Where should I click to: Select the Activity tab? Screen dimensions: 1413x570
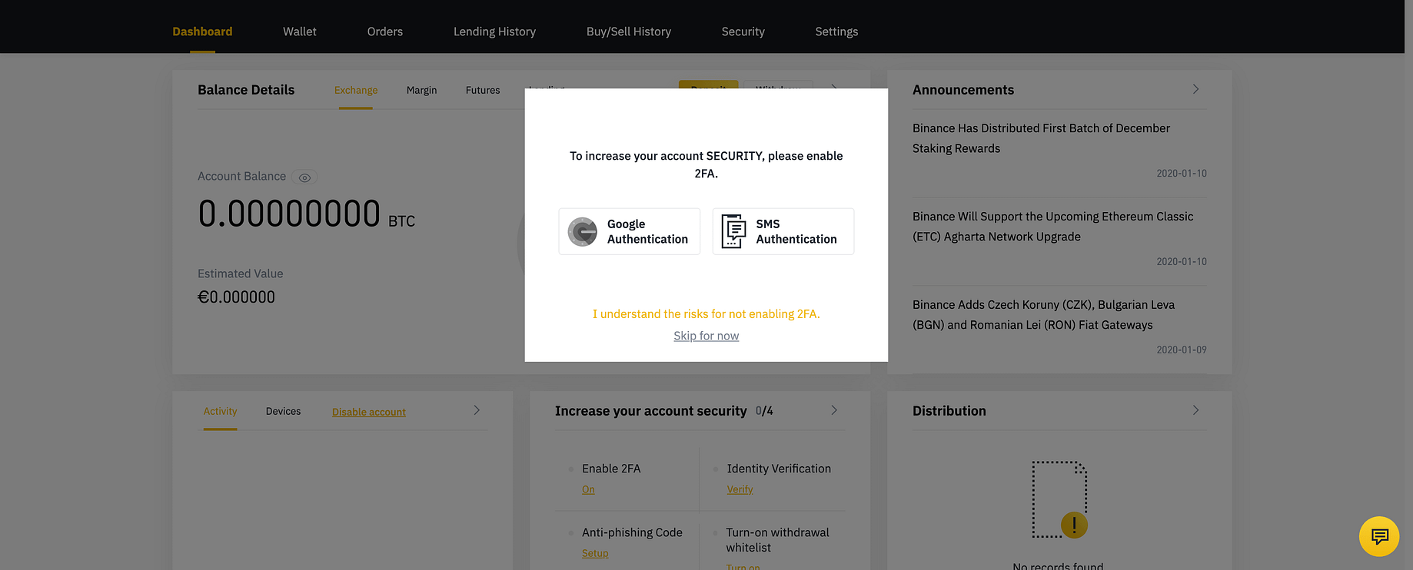point(220,411)
